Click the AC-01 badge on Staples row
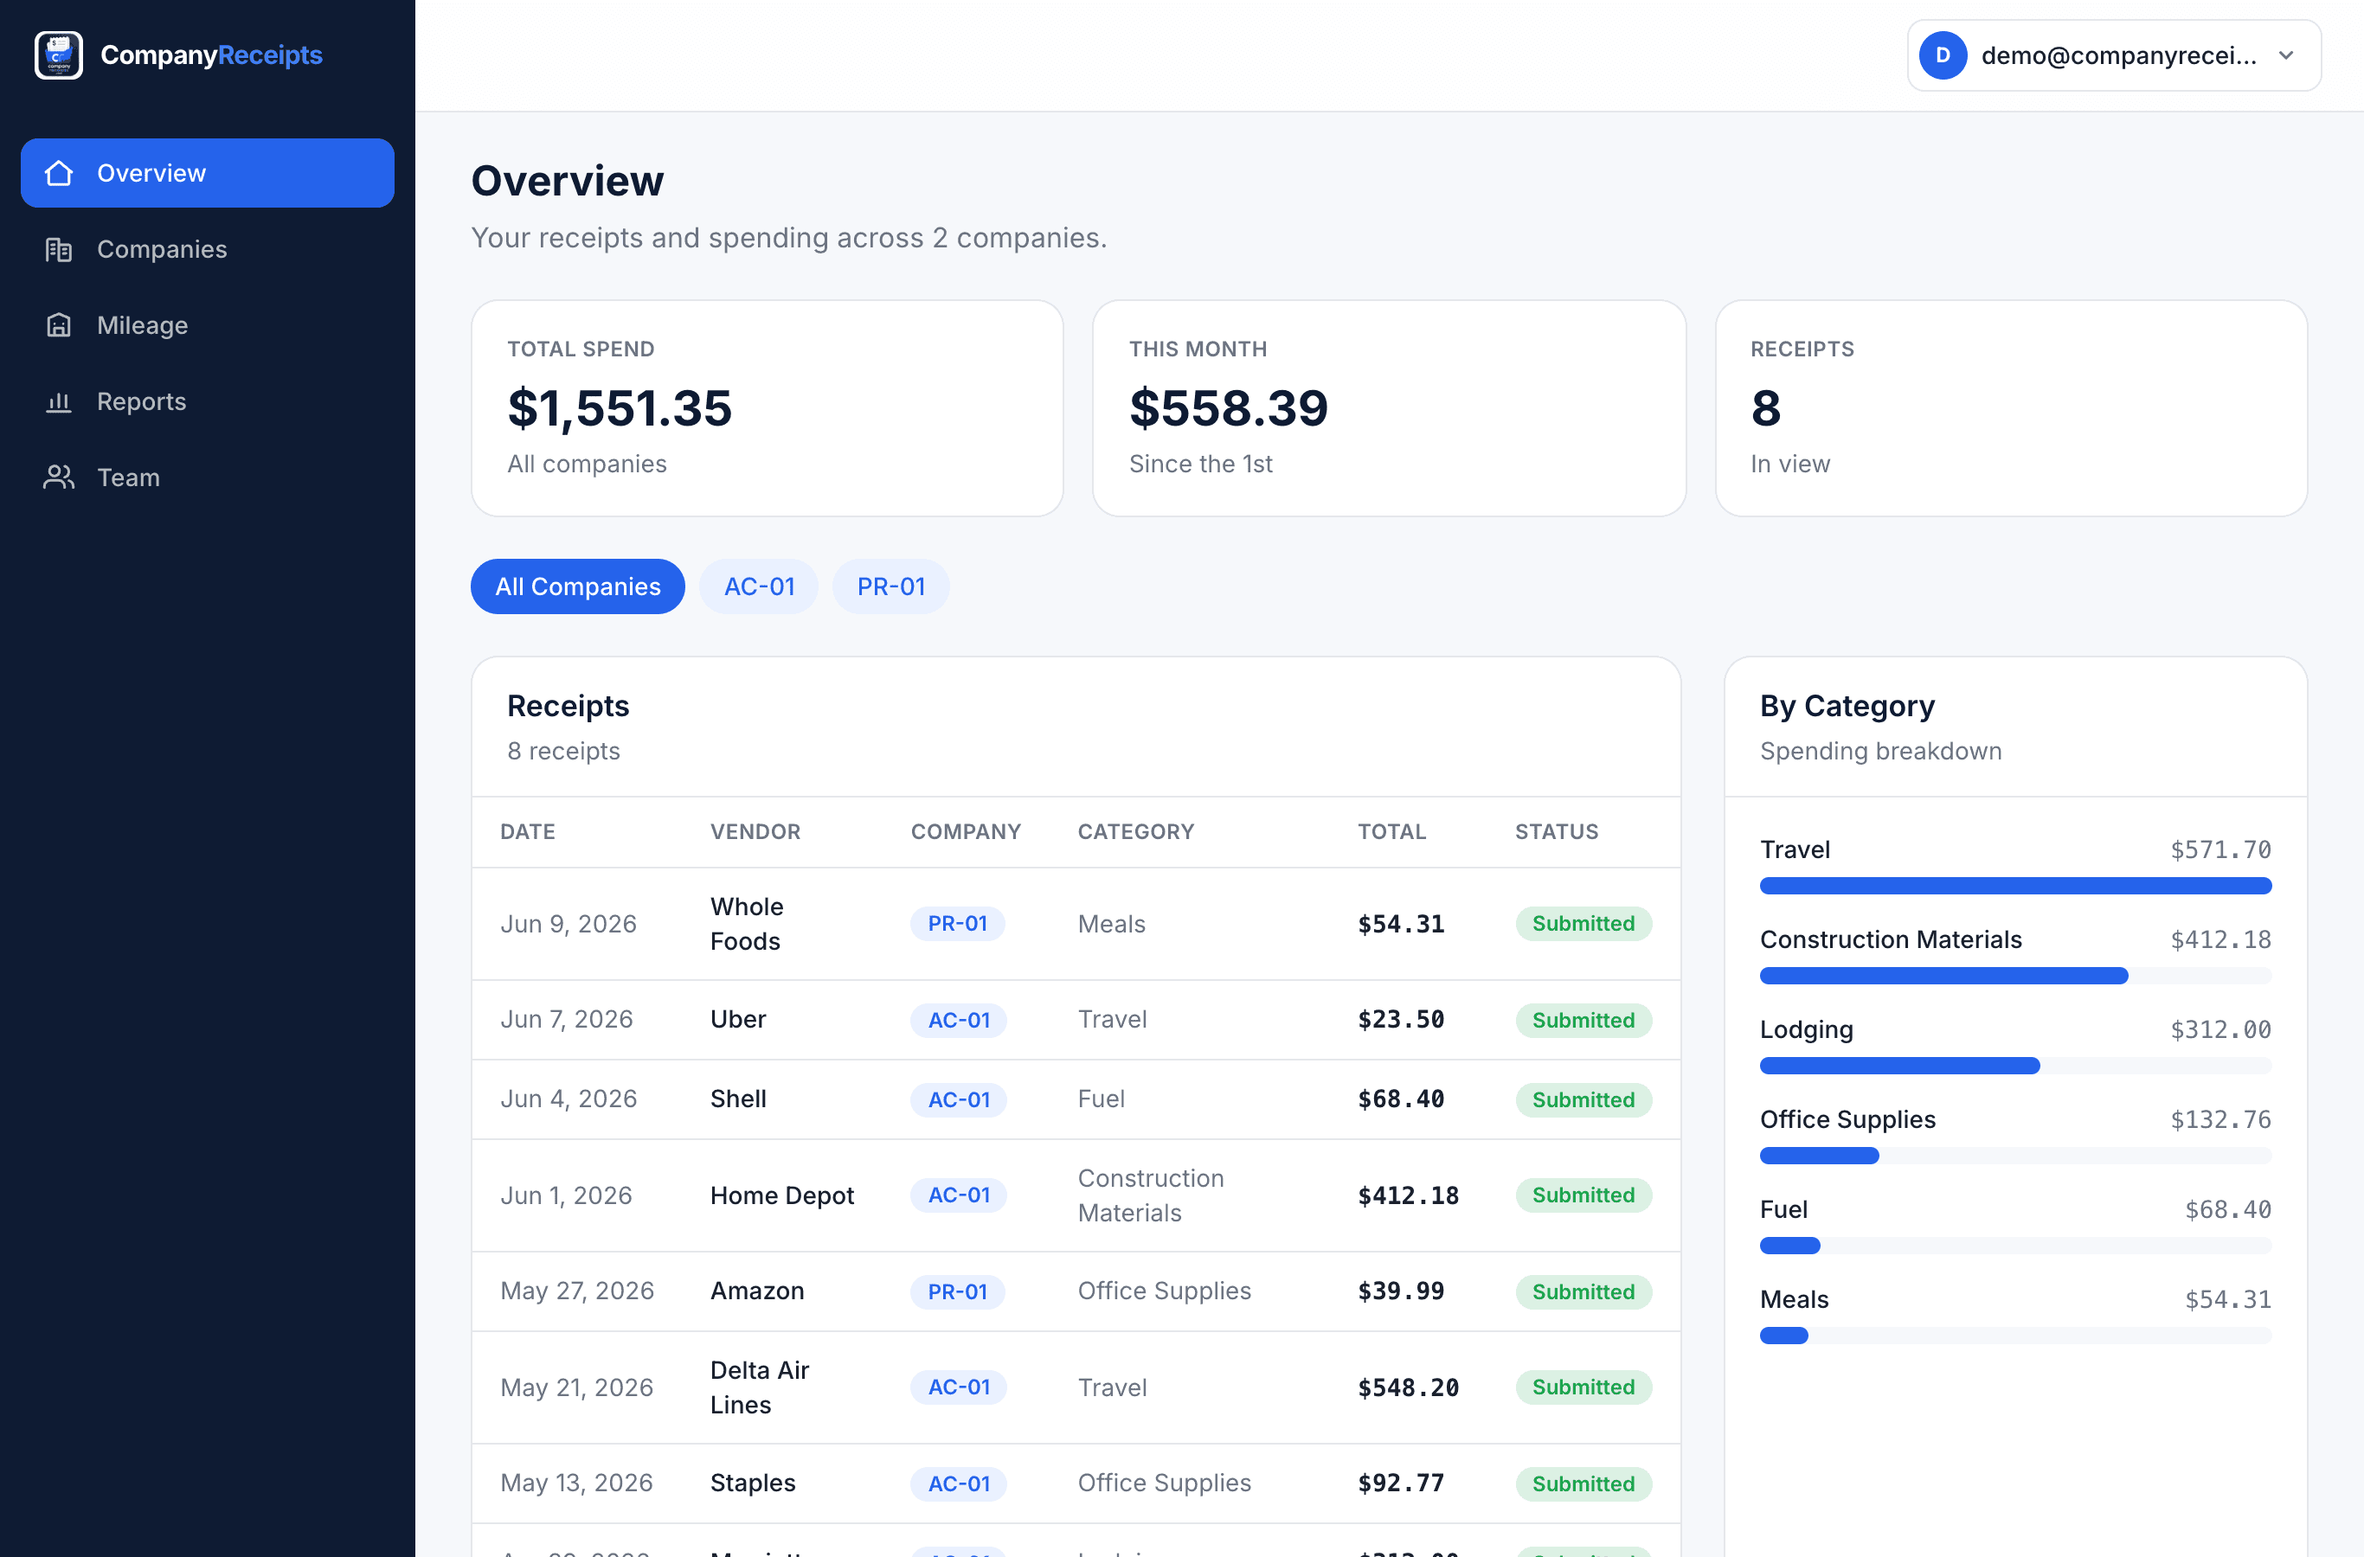The height and width of the screenshot is (1557, 2364). coord(959,1483)
